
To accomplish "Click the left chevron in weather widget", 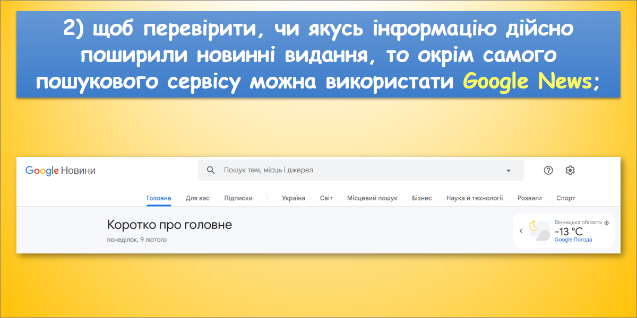I will pyautogui.click(x=521, y=231).
